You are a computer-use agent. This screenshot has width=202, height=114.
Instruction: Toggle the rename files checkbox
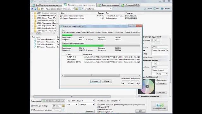(x=32, y=110)
